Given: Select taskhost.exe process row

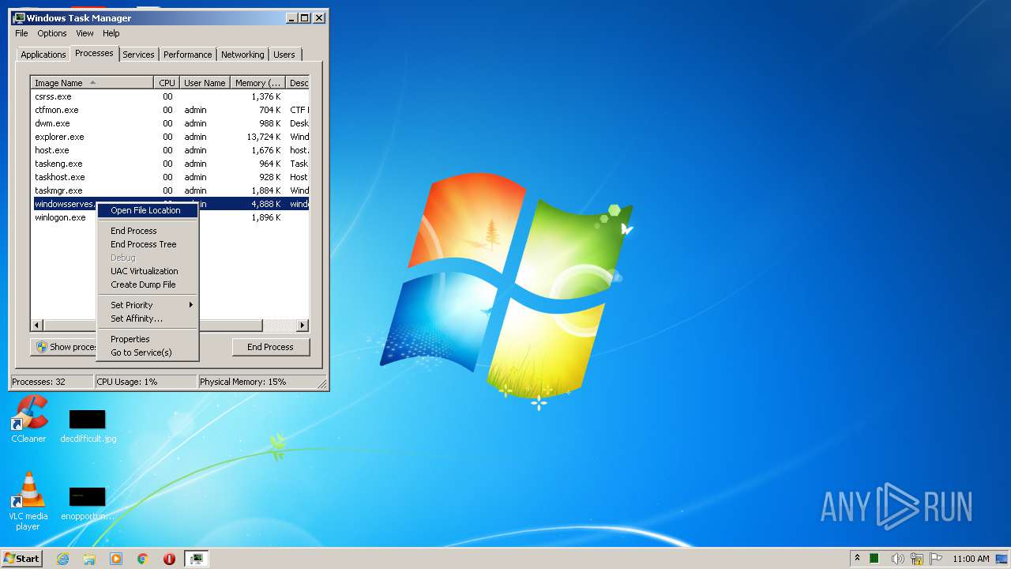Looking at the screenshot, I should (x=170, y=177).
